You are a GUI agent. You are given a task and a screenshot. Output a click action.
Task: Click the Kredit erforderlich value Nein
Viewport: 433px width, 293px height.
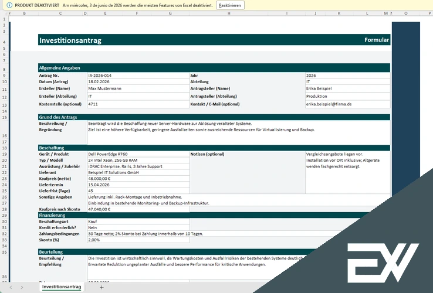pos(138,227)
